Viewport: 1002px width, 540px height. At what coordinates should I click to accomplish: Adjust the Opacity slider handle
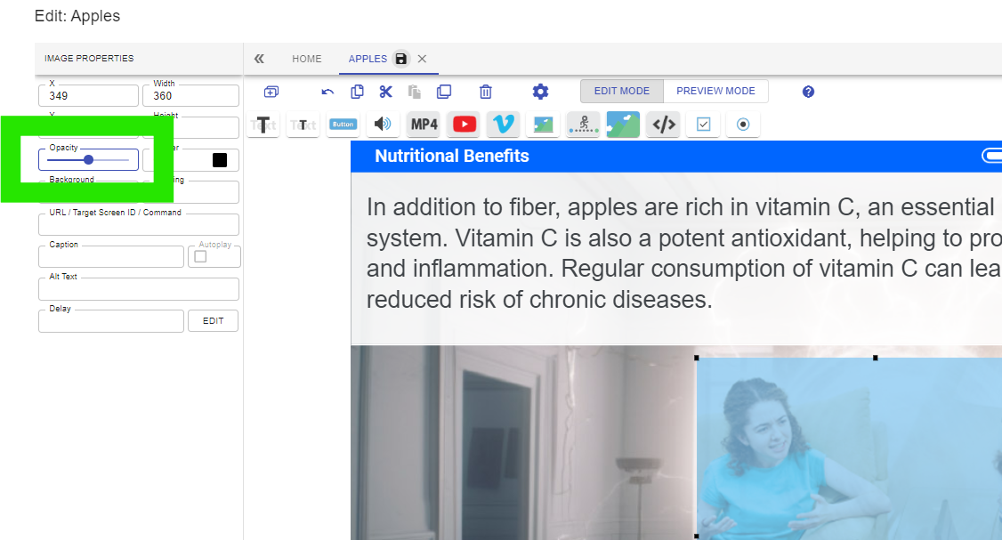pos(89,160)
